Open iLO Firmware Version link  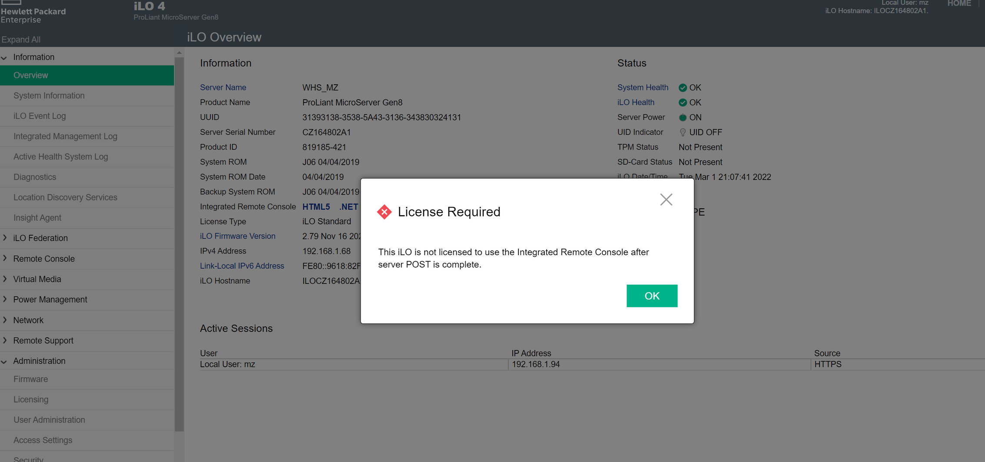[238, 236]
